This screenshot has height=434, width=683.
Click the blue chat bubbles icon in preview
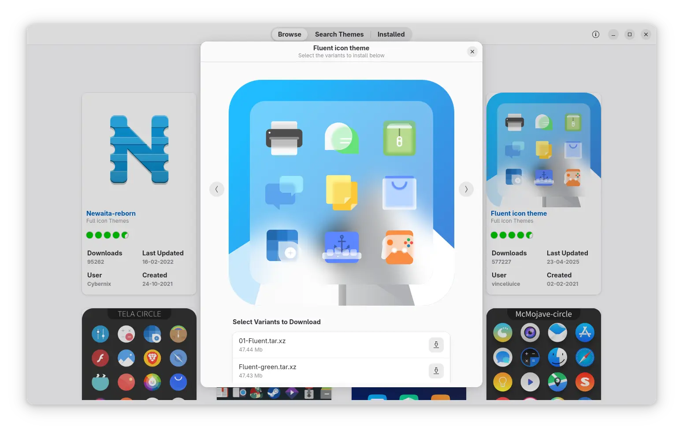tap(284, 192)
